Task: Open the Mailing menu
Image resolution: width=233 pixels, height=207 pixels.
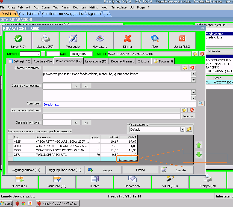Action: point(94,7)
